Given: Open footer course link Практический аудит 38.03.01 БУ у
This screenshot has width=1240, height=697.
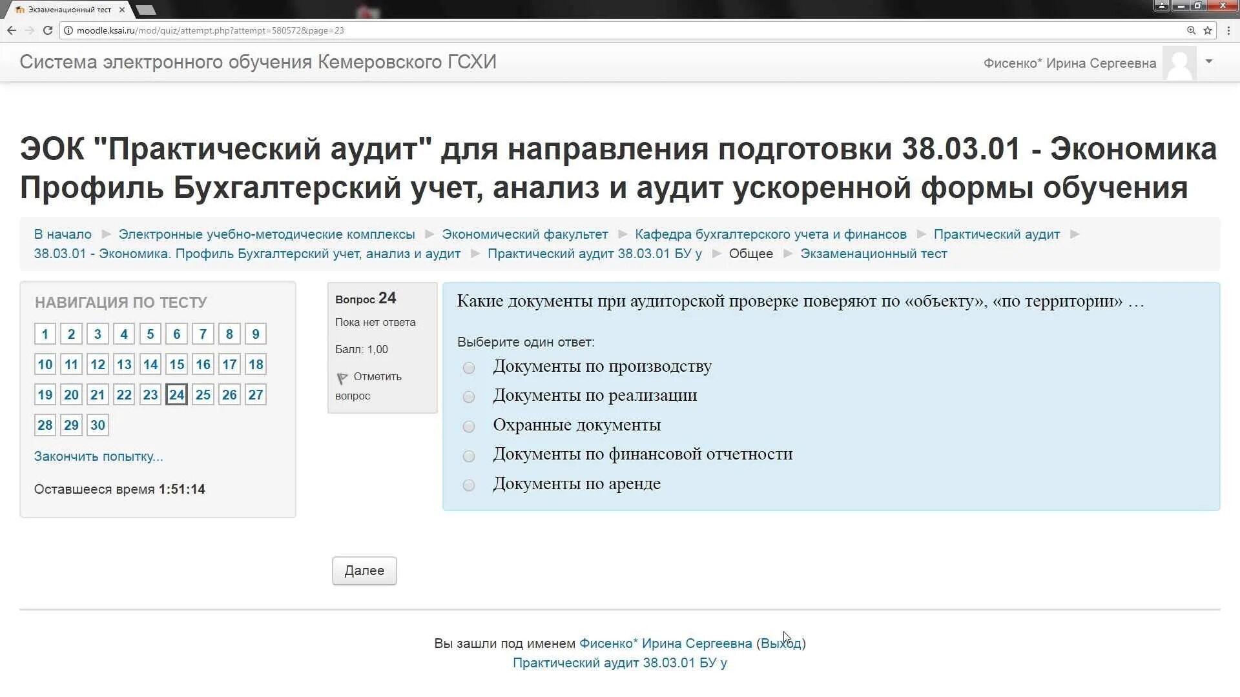Looking at the screenshot, I should (620, 663).
